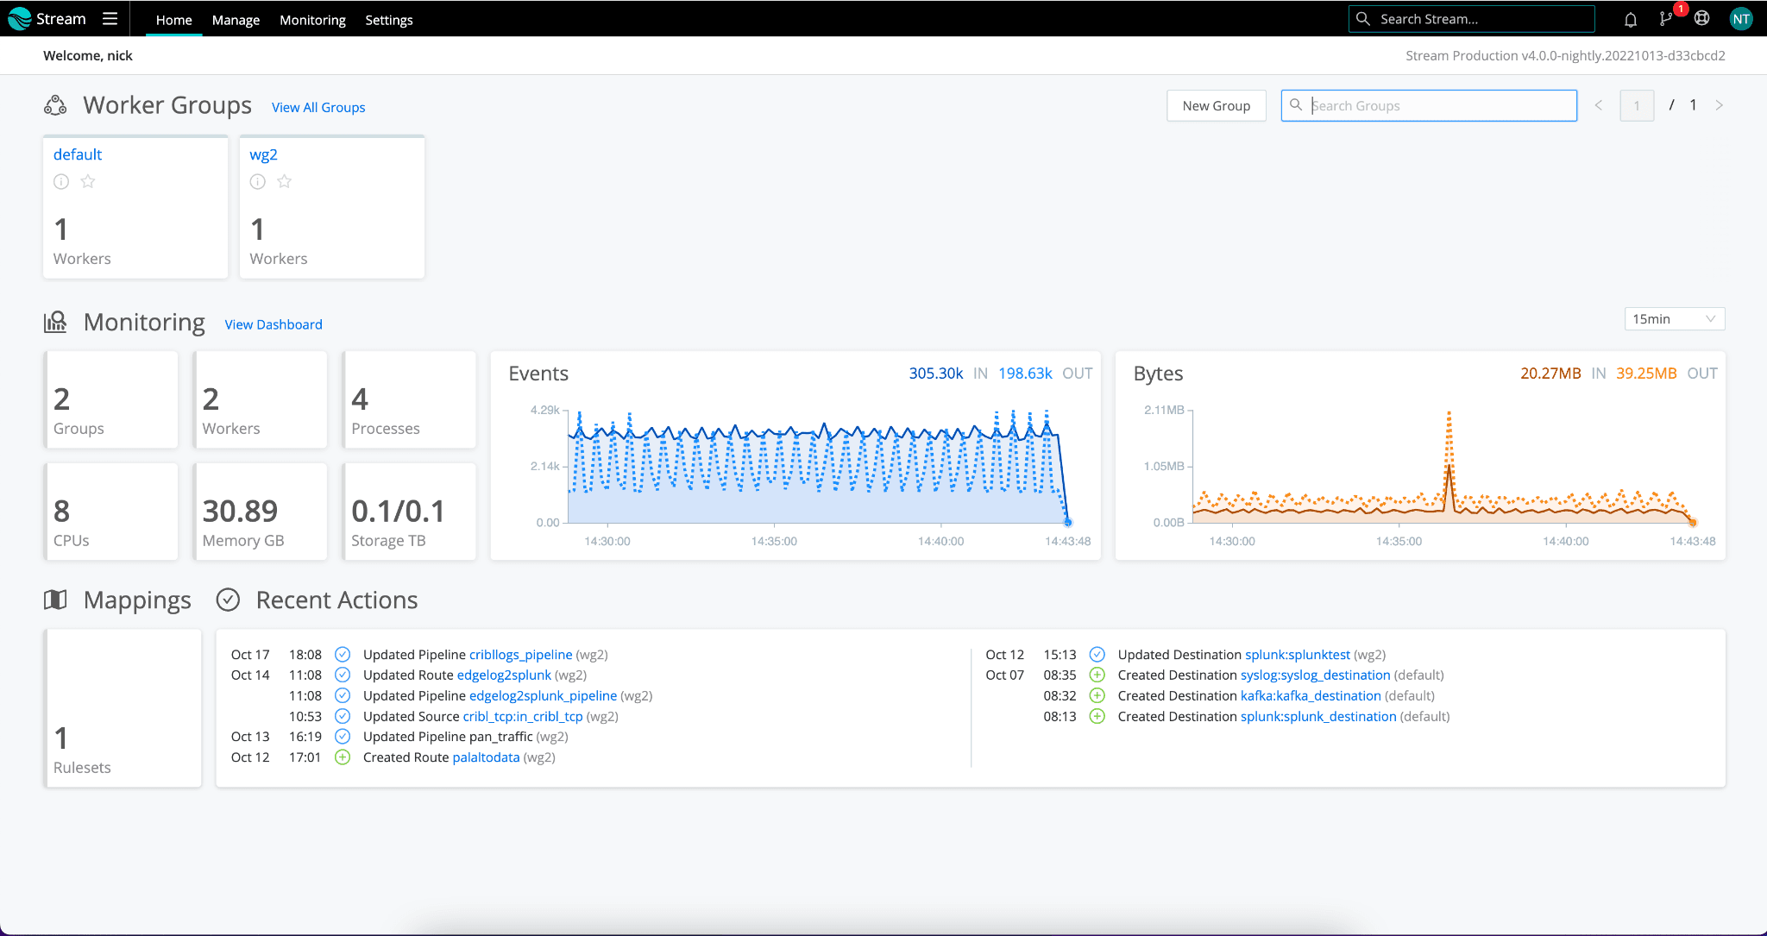Click the New Group button
The height and width of the screenshot is (936, 1767).
(1216, 106)
